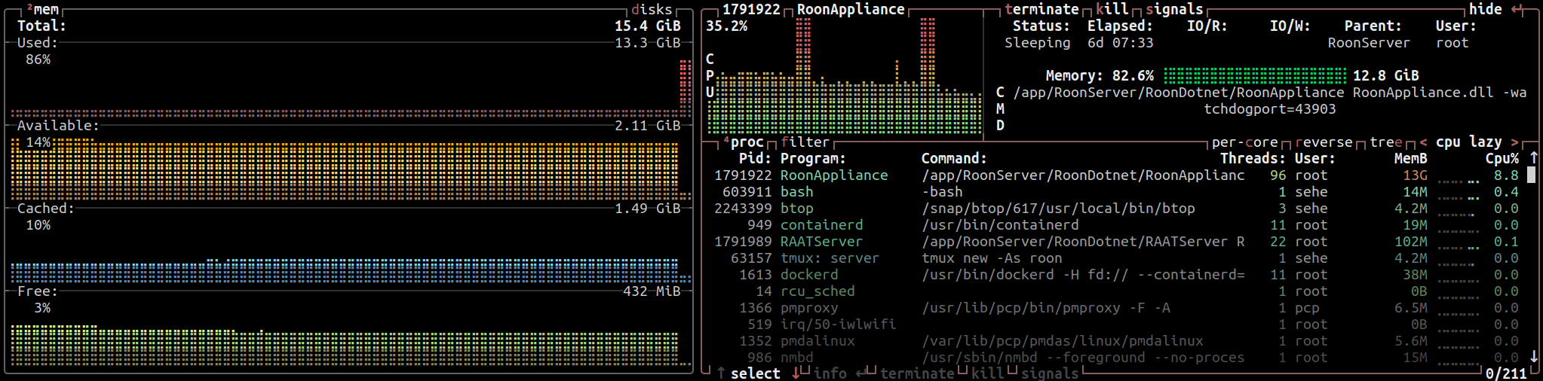Click the up arrow beside select

[x=722, y=373]
